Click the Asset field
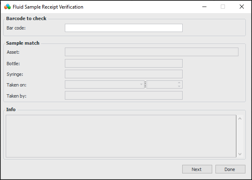 click(151, 52)
